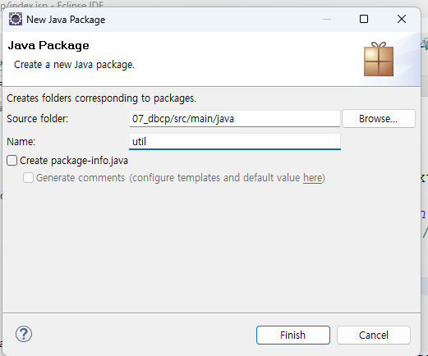Click the Create package-info.java label text

pyautogui.click(x=74, y=161)
